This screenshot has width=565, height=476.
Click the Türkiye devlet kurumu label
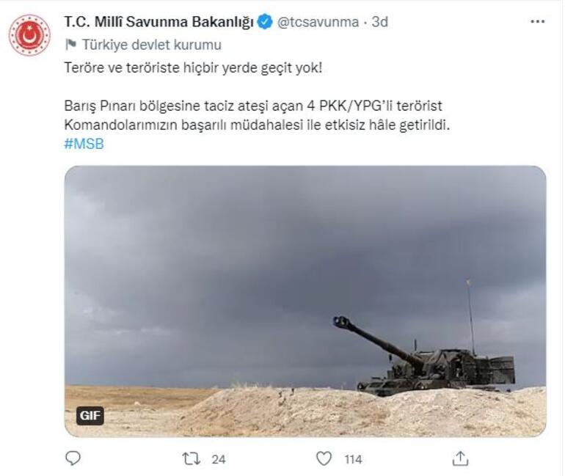click(152, 44)
